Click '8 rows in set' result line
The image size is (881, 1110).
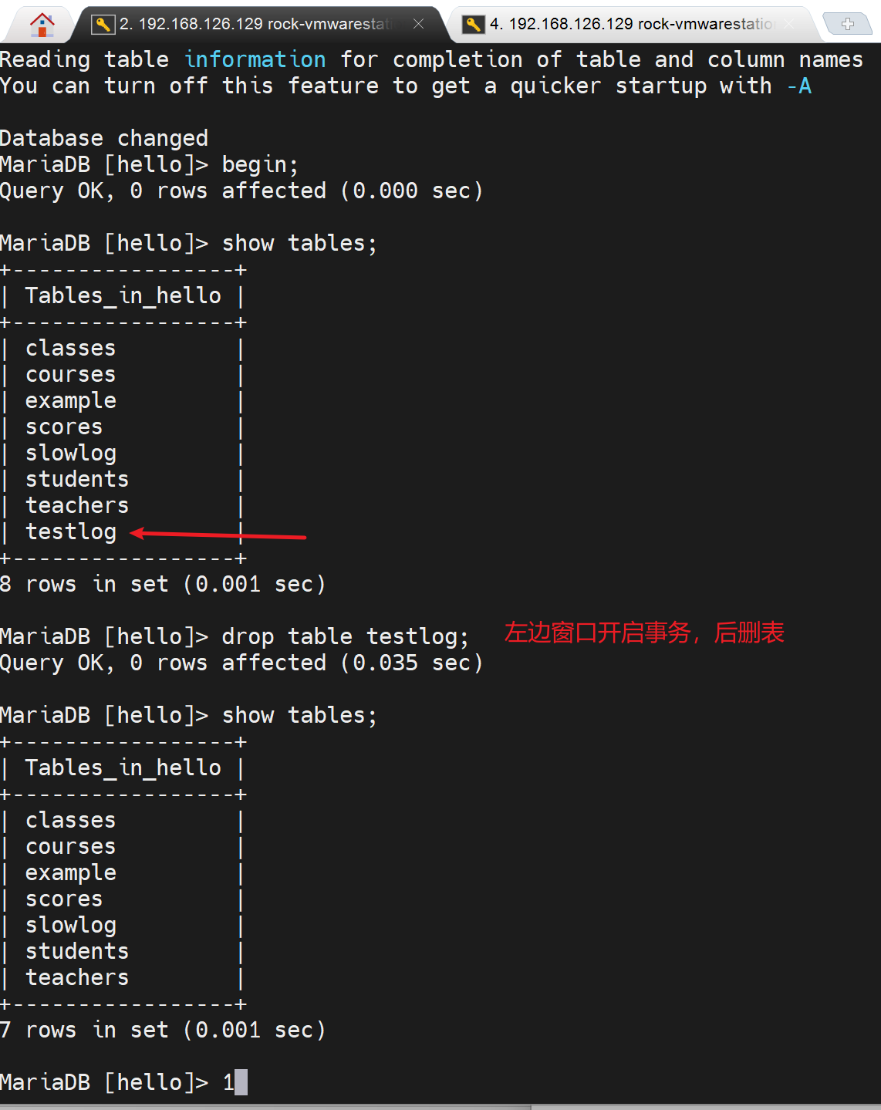[x=162, y=584]
